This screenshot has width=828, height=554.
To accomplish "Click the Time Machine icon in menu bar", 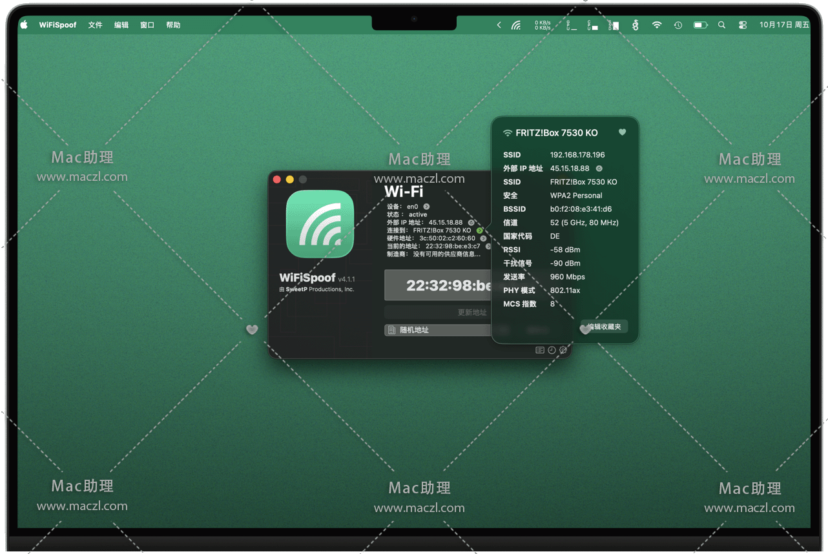I will click(678, 25).
